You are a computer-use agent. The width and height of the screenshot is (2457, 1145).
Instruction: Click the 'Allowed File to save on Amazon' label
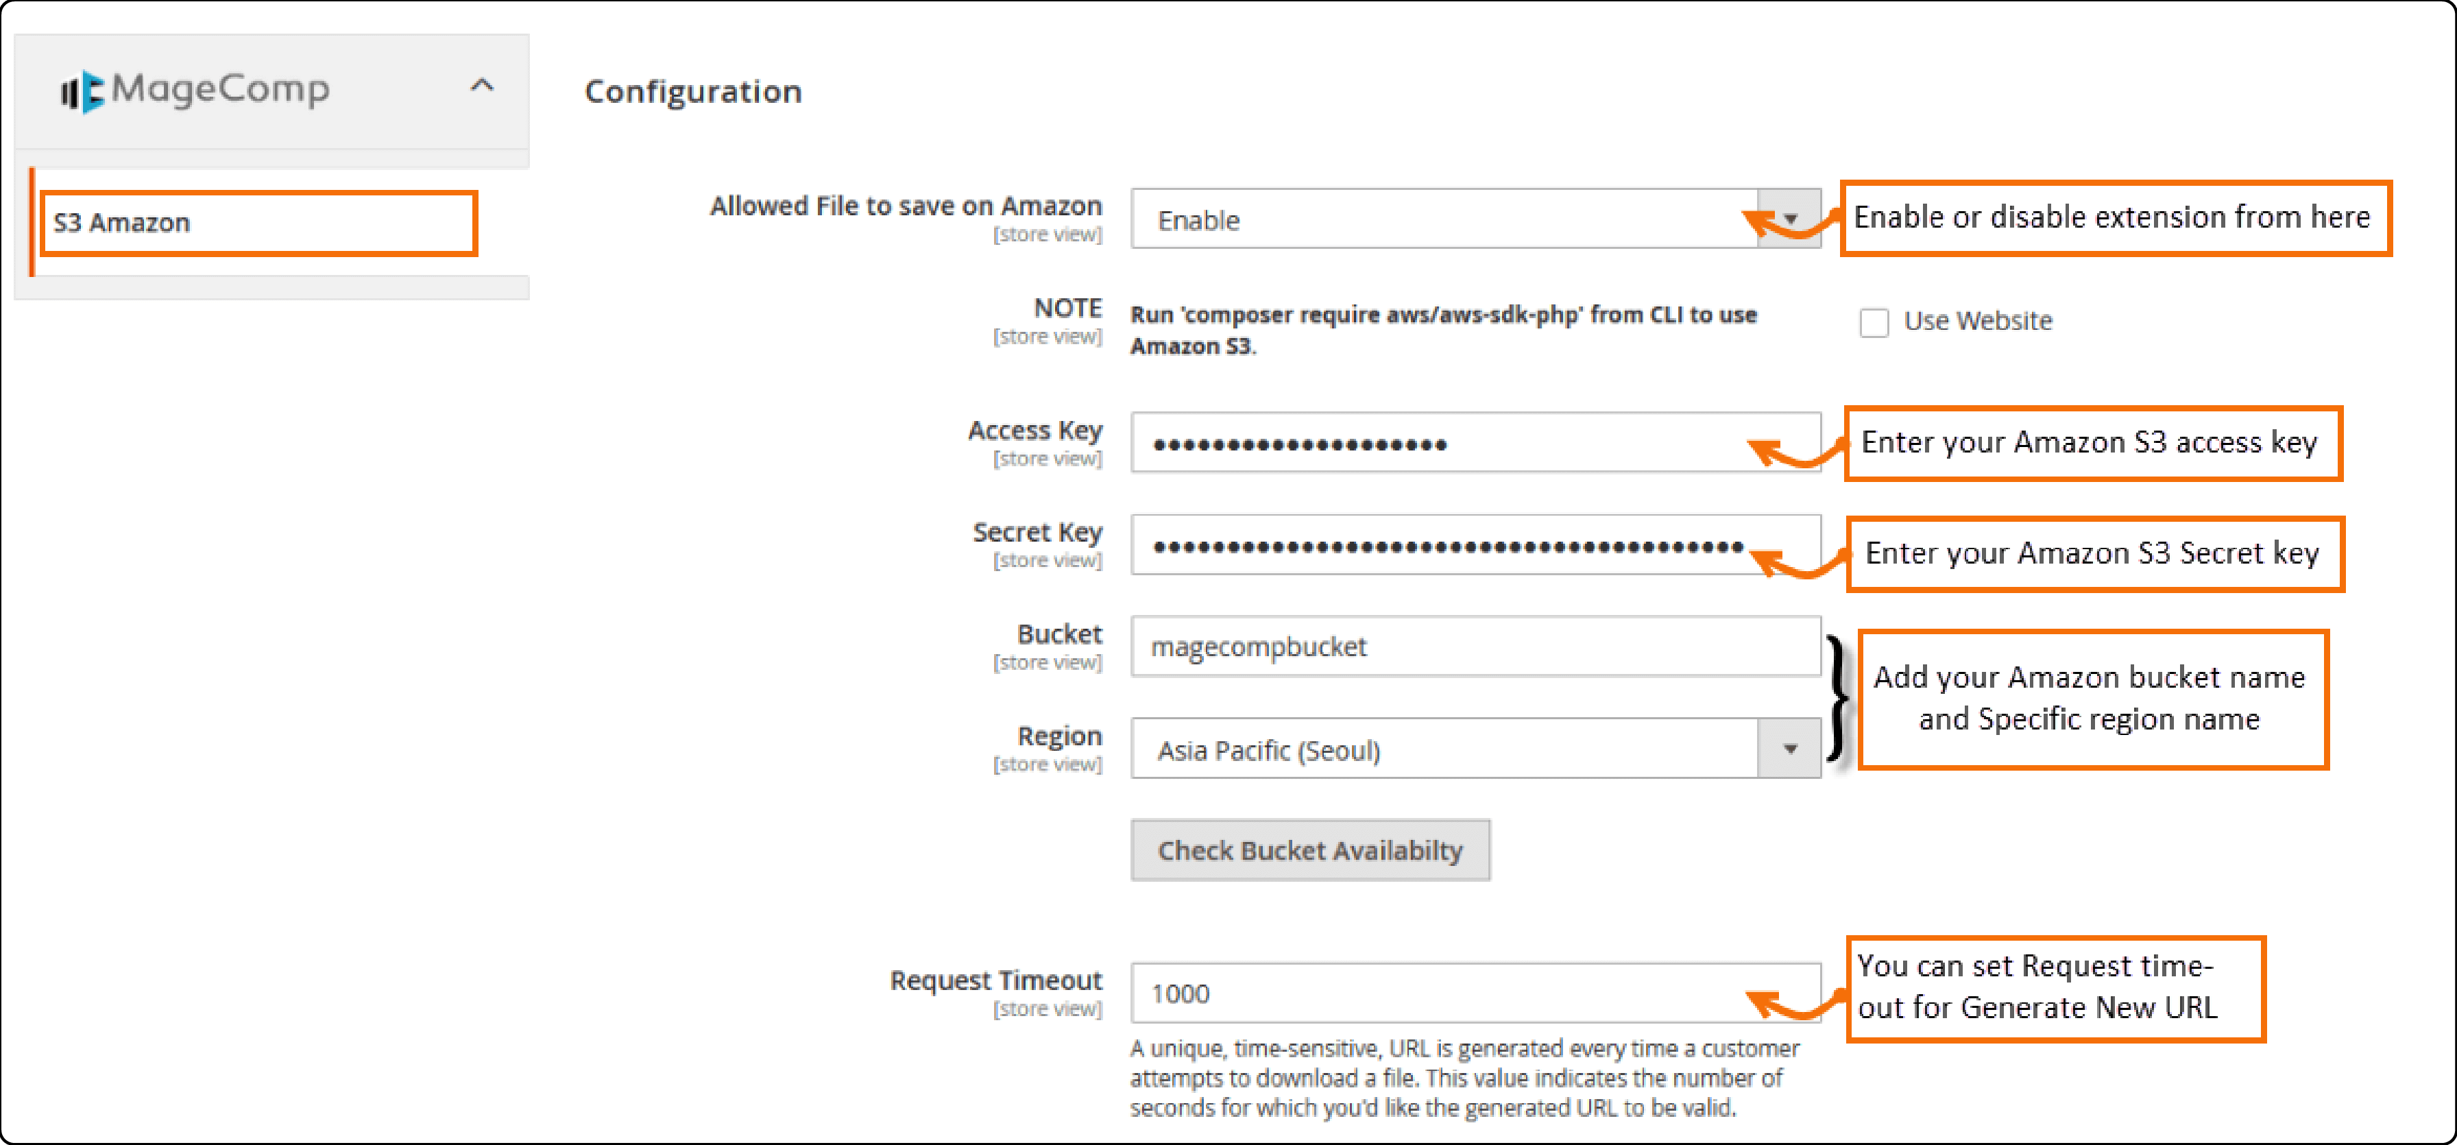905,205
